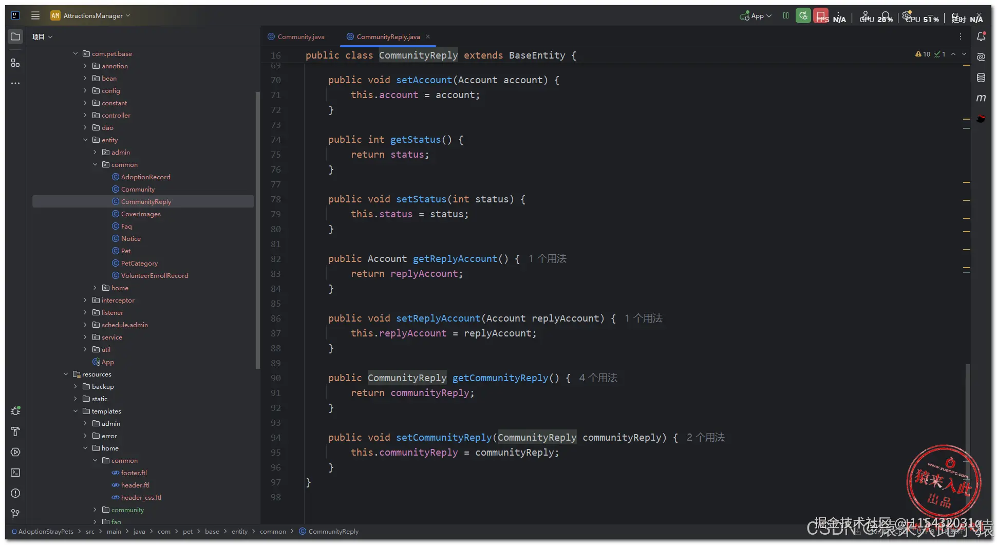This screenshot has height=545, width=997.
Task: Click the CommunityReply breadcrumb at bottom
Action: [x=329, y=532]
